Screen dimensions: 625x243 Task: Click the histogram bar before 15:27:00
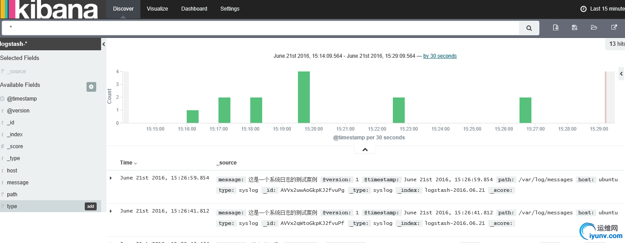click(x=525, y=110)
